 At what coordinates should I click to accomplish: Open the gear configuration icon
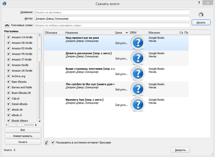click(x=47, y=142)
